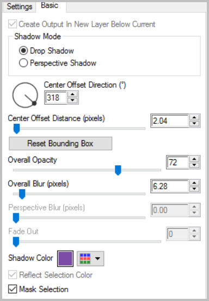This screenshot has width=209, height=301.
Task: Increase Center Offset Direction with up arrow
Action: pos(72,95)
